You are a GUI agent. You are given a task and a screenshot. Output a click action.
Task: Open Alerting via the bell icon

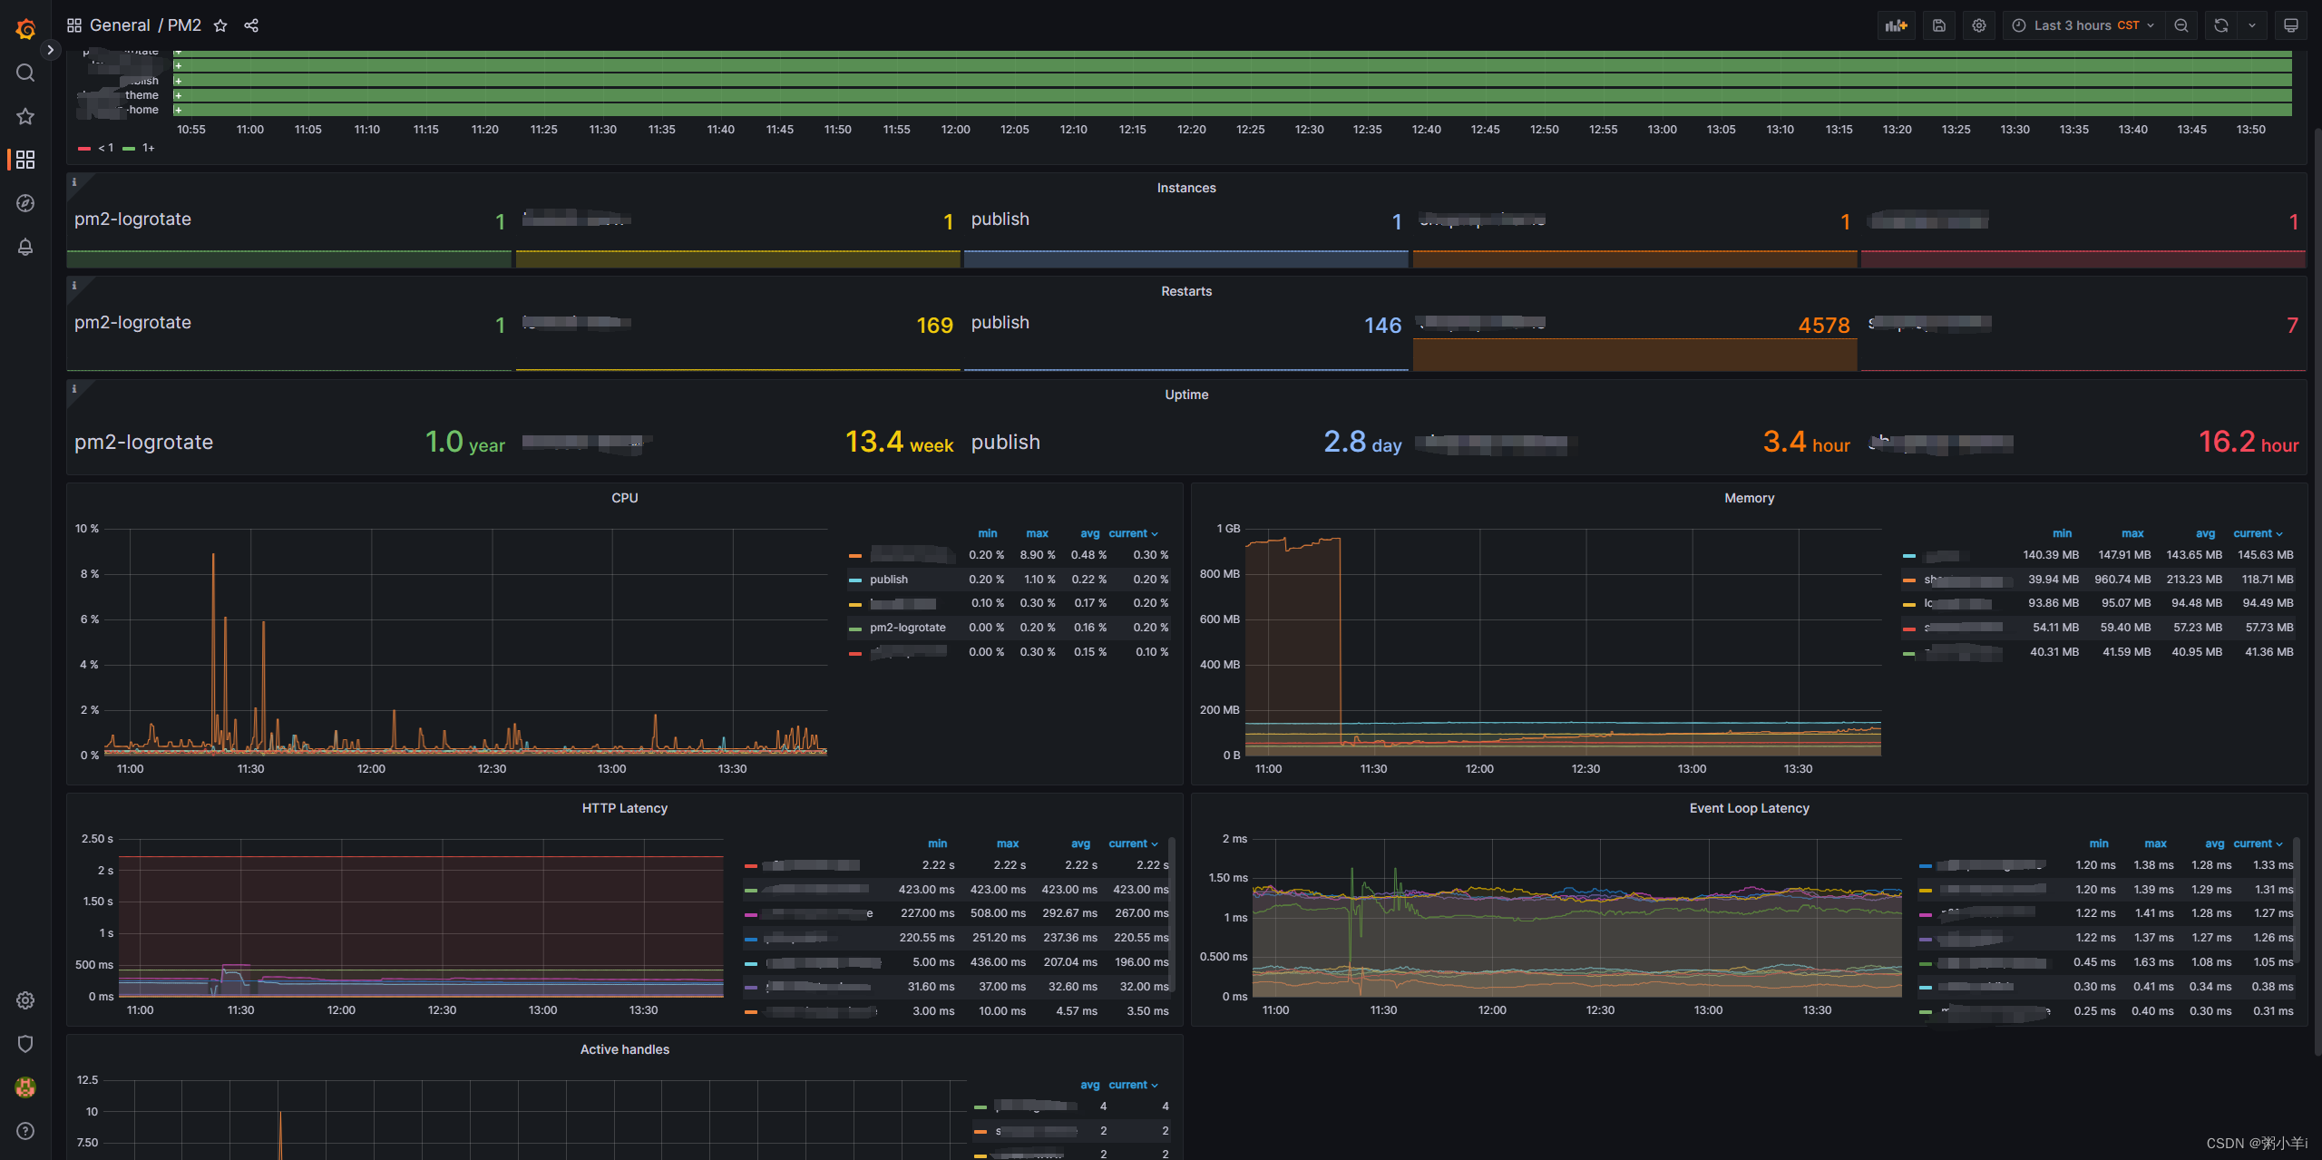[24, 247]
